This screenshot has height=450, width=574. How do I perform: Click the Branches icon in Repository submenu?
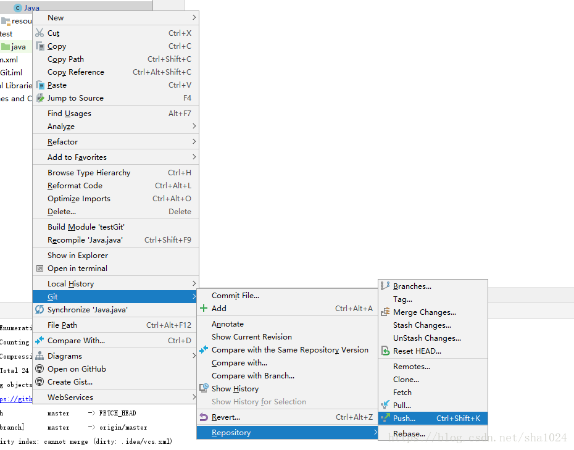click(385, 286)
